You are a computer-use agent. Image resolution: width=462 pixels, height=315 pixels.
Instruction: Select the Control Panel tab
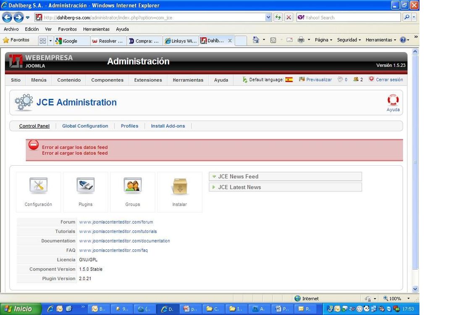(x=34, y=126)
